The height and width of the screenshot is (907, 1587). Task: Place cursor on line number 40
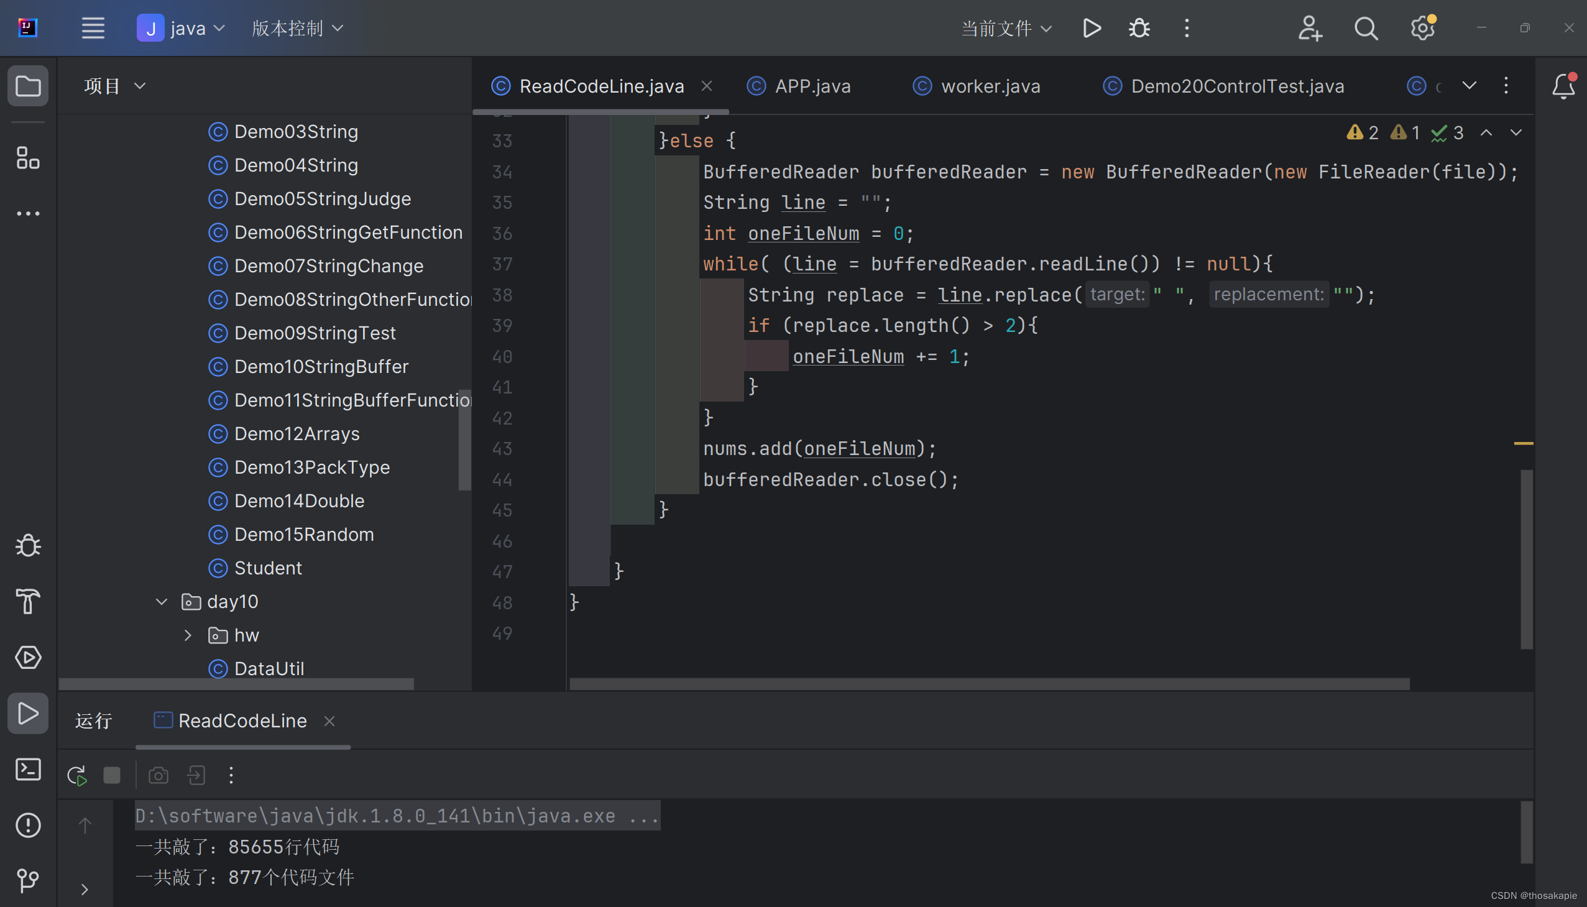(502, 357)
